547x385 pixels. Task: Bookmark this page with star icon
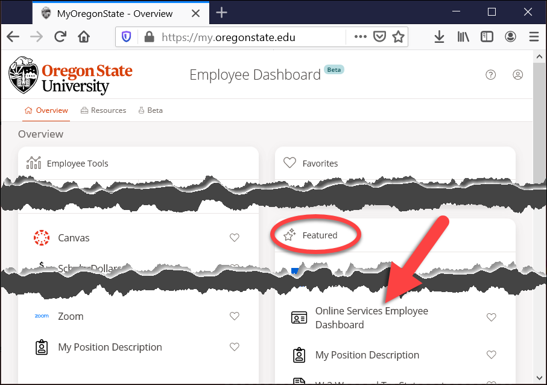398,36
